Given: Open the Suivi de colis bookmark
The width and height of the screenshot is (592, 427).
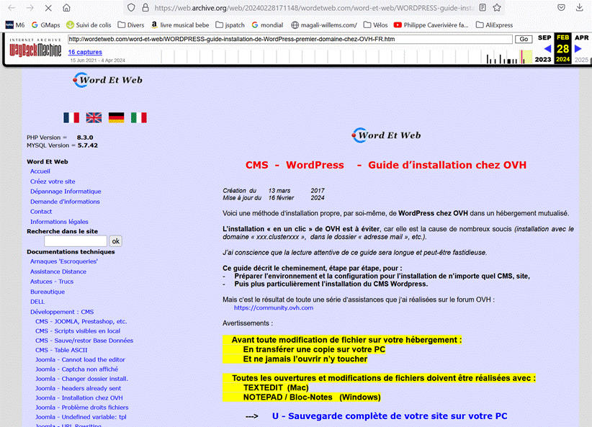Looking at the screenshot, I should coord(89,25).
